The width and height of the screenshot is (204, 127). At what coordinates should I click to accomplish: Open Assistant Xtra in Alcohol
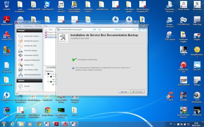point(26,65)
